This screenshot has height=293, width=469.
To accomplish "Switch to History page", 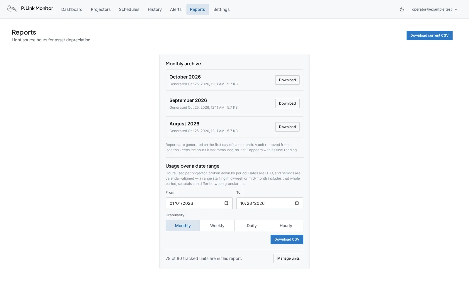I will point(154,9).
